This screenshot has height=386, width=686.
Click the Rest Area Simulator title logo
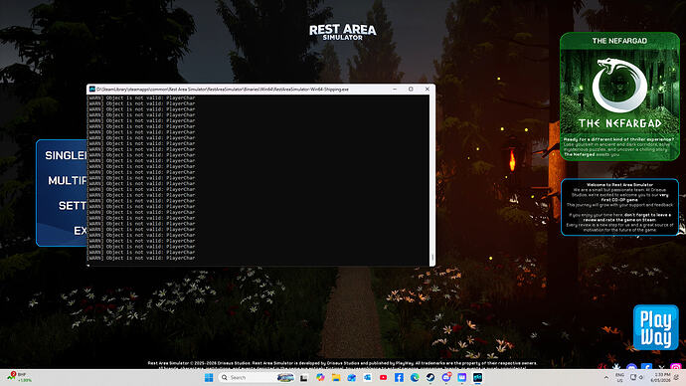343,32
